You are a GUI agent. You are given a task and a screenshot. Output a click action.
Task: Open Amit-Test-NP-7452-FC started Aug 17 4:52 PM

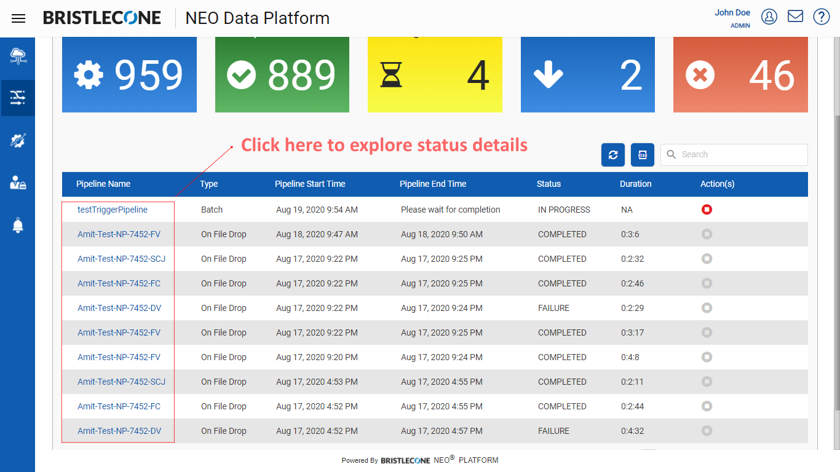(x=119, y=406)
